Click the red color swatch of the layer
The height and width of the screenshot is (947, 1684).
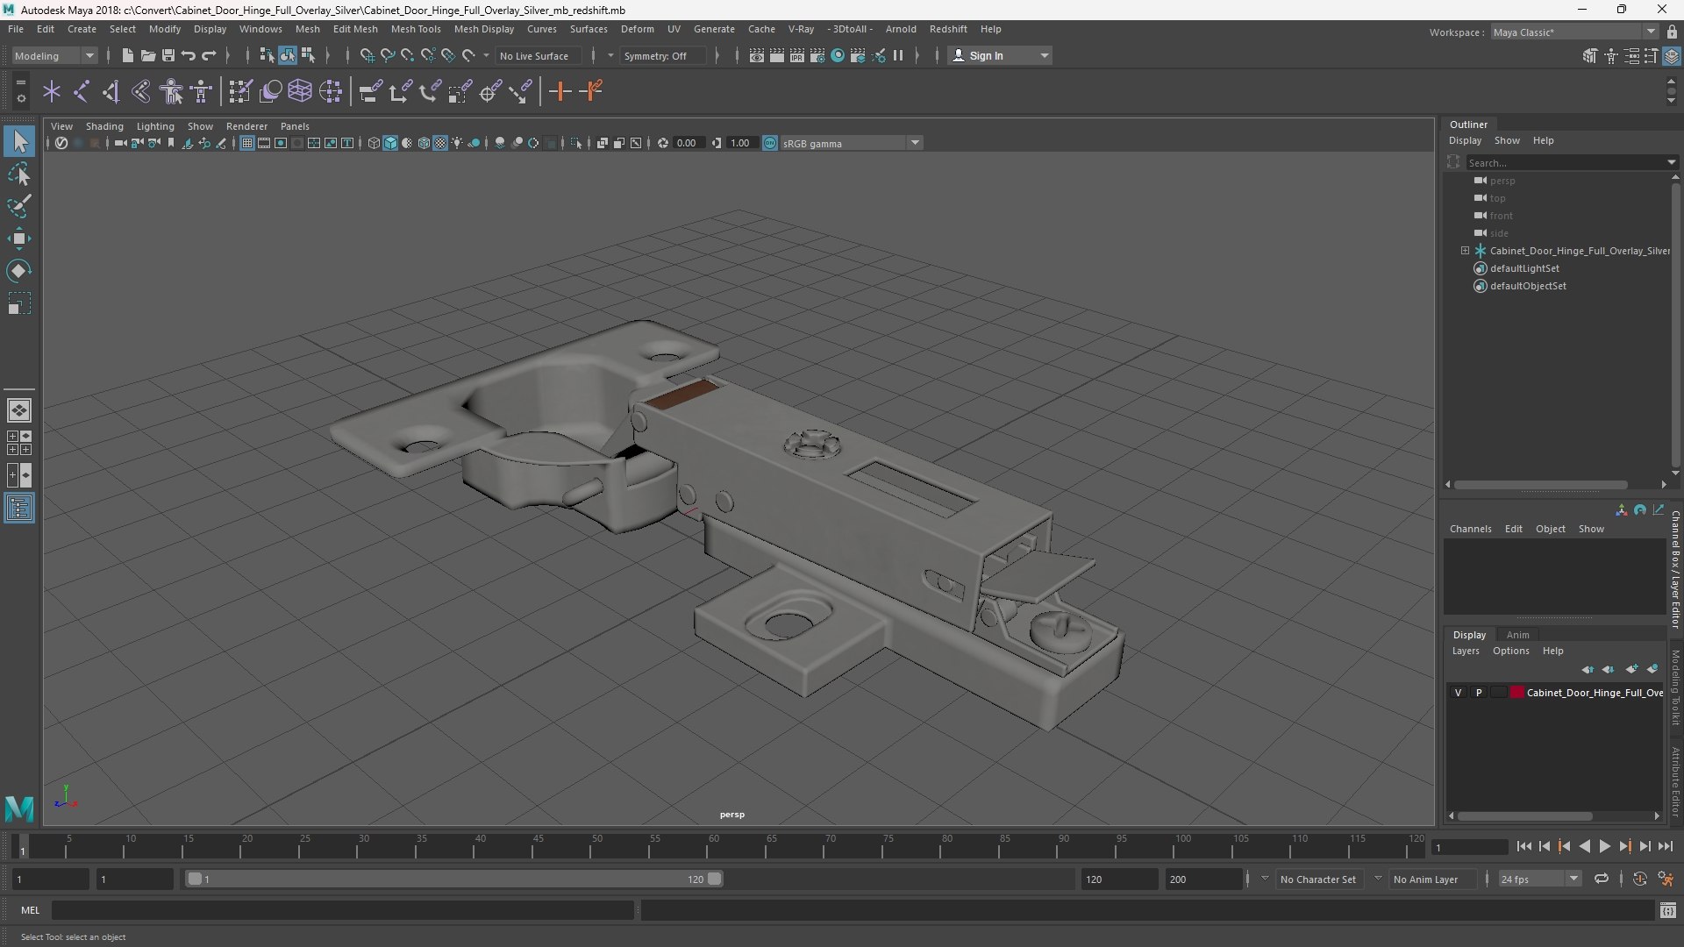click(1517, 693)
